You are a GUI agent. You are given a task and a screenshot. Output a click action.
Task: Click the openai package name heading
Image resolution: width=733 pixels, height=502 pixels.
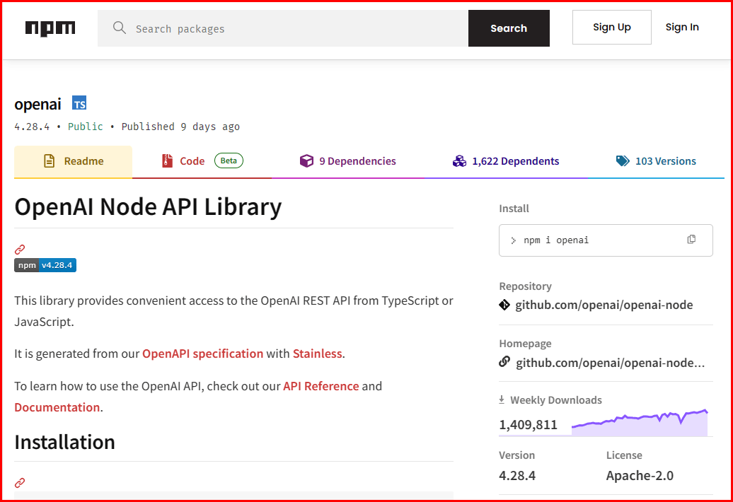pyautogui.click(x=37, y=104)
